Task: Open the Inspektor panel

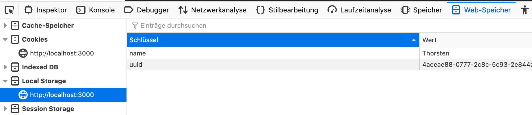Action: coord(45,10)
